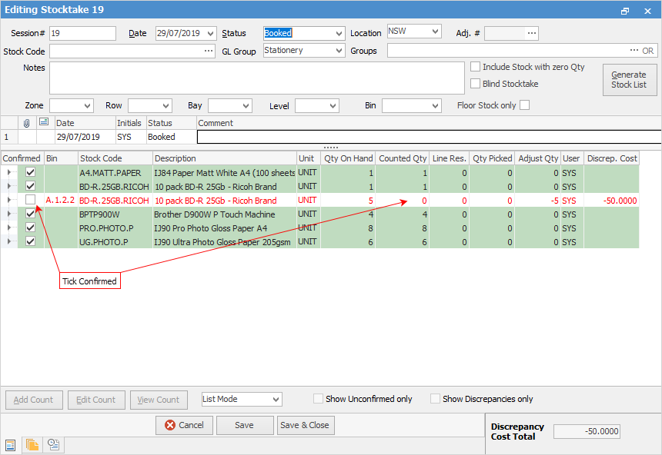Toggle the Blind Stocktake checkbox

click(476, 84)
